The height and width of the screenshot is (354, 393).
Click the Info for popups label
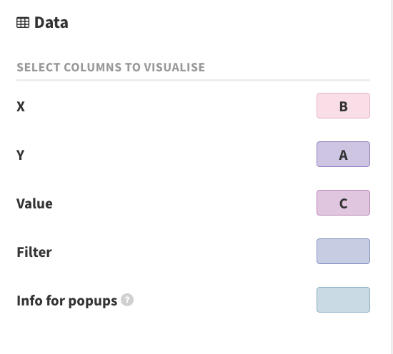[67, 300]
